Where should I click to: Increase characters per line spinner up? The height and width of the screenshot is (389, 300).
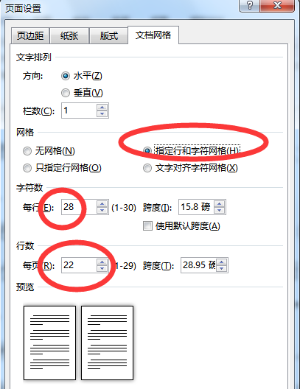pyautogui.click(x=102, y=203)
